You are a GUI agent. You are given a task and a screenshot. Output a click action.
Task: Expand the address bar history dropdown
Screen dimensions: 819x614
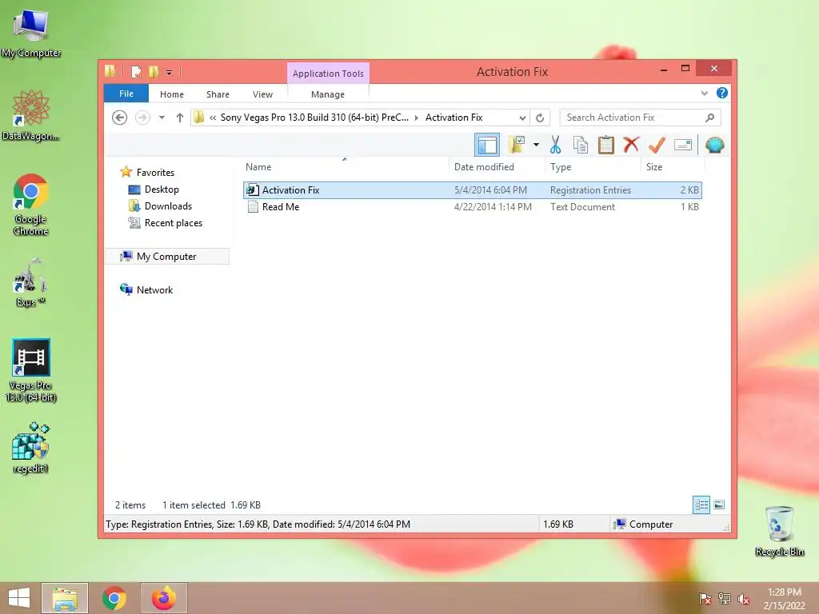(x=521, y=118)
